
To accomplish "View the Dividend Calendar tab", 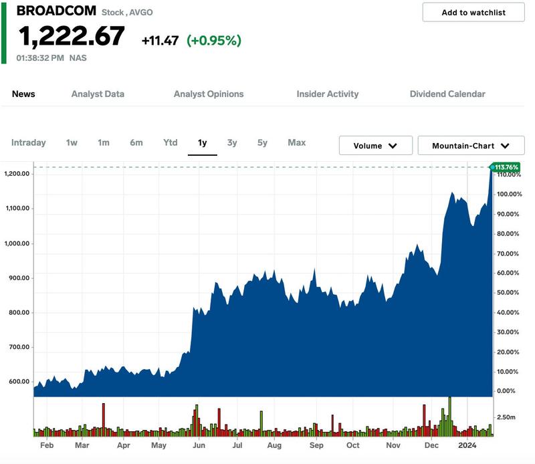I will pyautogui.click(x=447, y=94).
